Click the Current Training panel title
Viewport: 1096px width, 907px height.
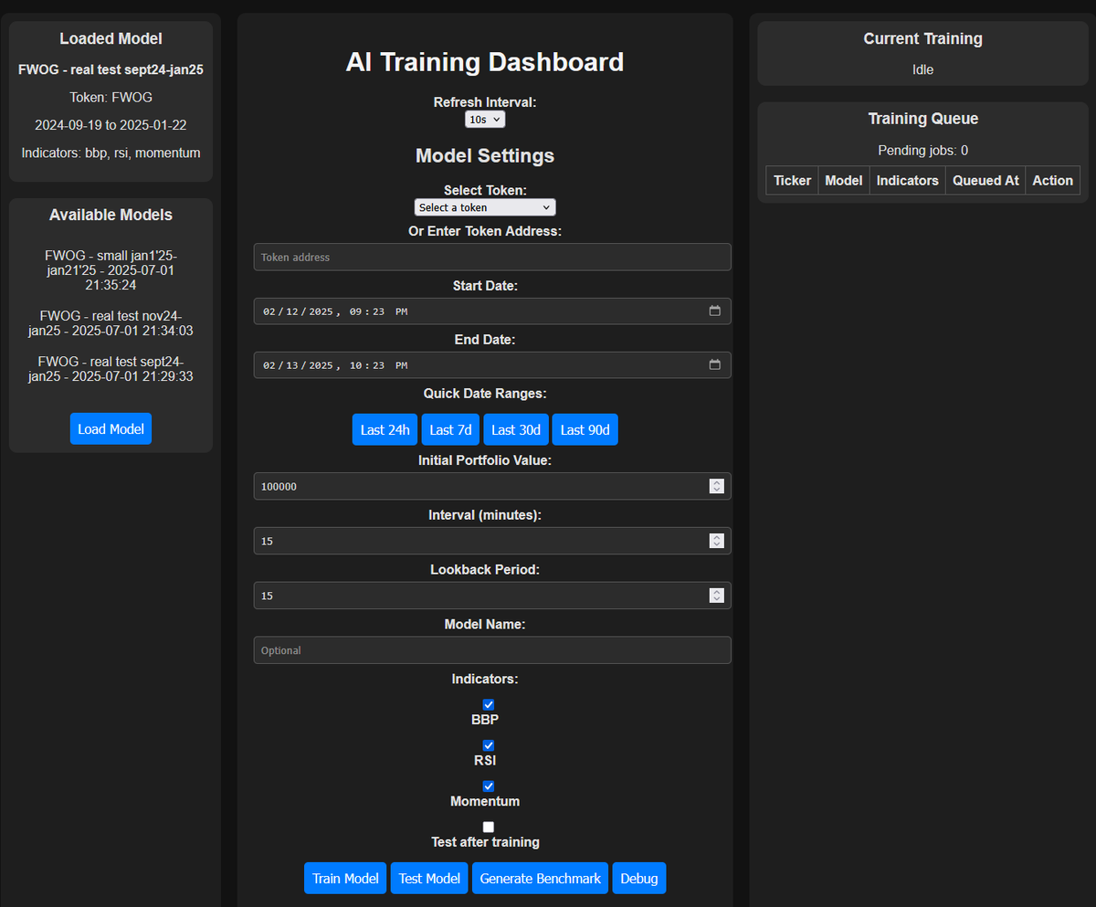(922, 38)
